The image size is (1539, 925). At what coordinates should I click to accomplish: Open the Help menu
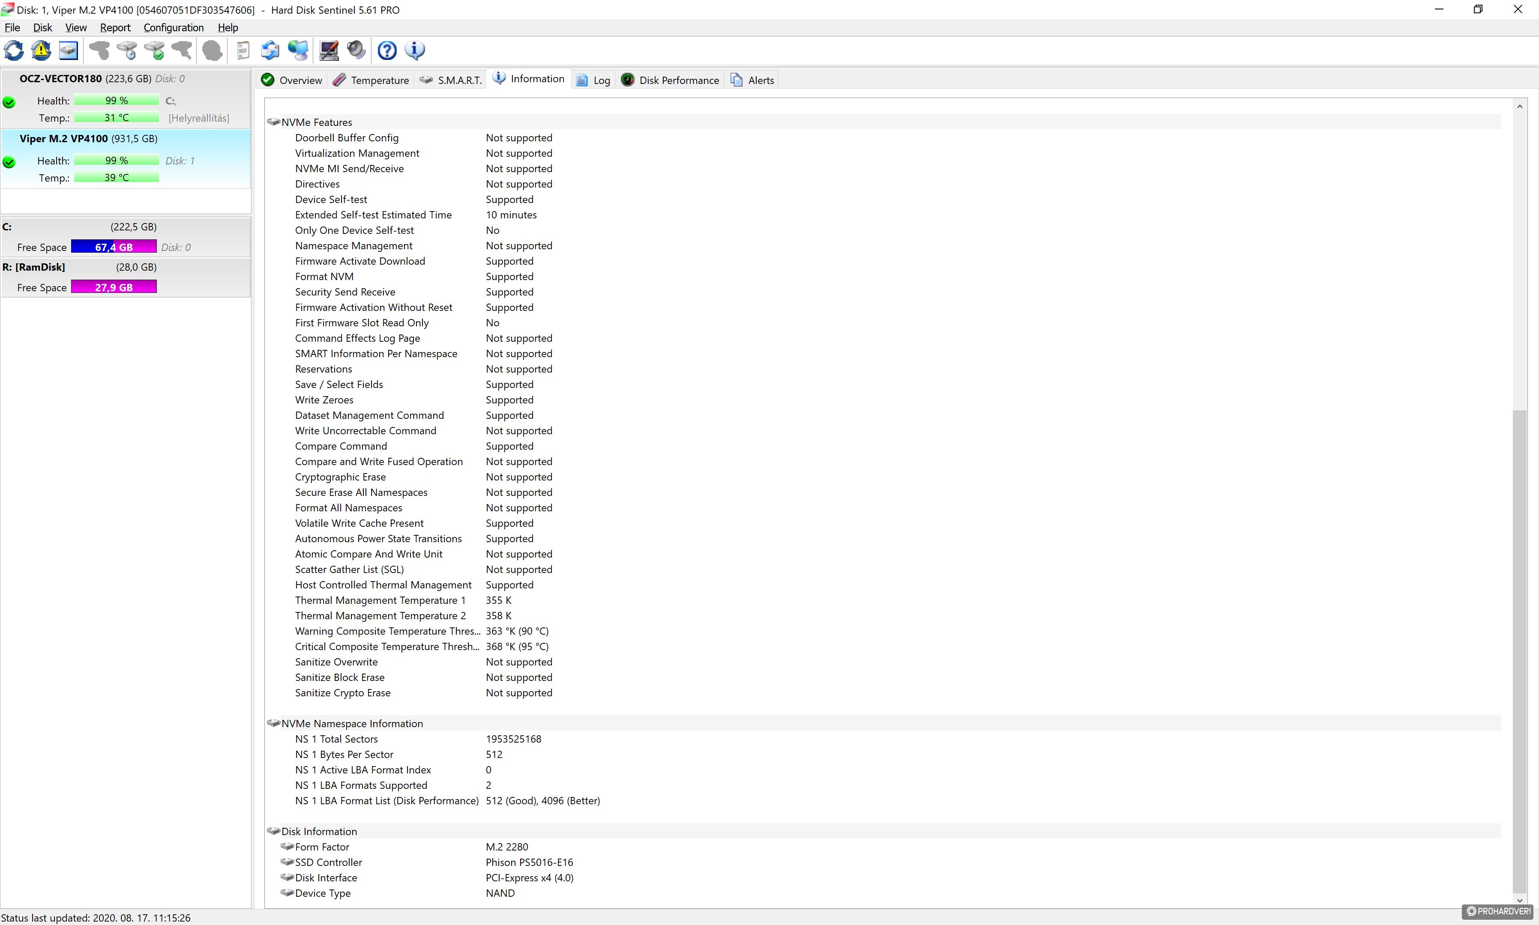click(x=228, y=27)
